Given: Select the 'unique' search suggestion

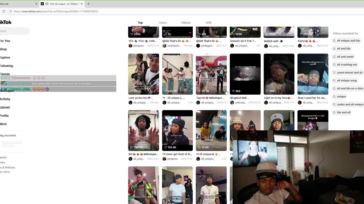Looking at the screenshot, I should pyautogui.click(x=342, y=97).
